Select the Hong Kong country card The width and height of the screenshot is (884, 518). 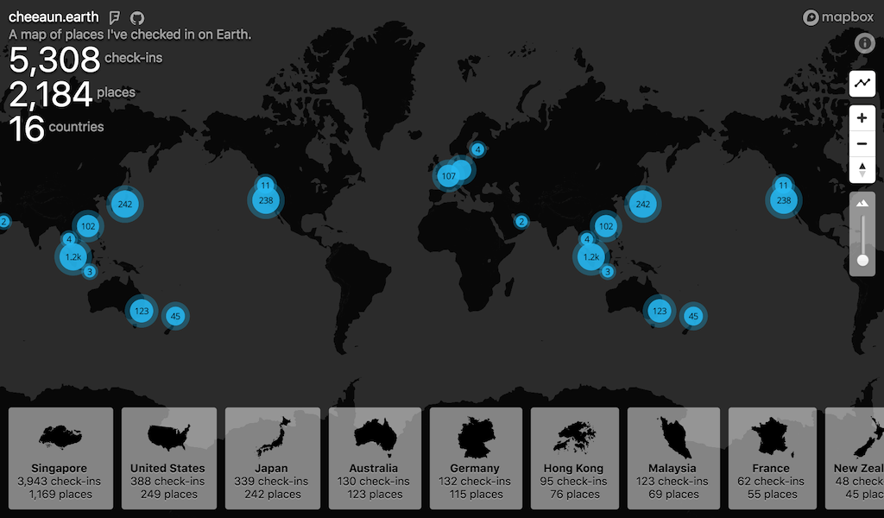[574, 458]
